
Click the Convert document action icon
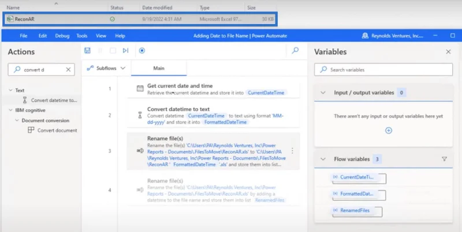31,130
